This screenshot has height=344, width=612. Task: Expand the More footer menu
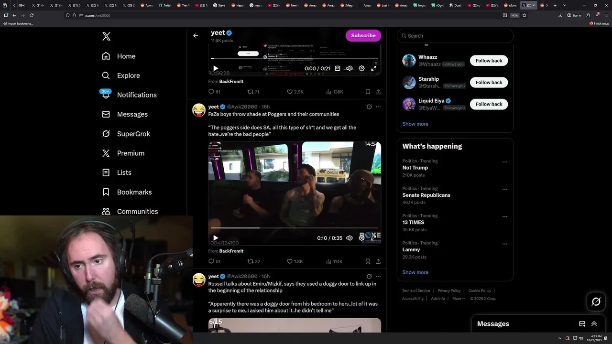tap(459, 299)
